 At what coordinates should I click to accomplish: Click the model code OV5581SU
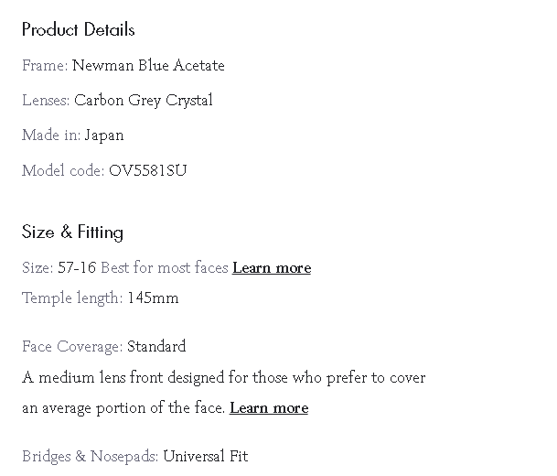148,171
